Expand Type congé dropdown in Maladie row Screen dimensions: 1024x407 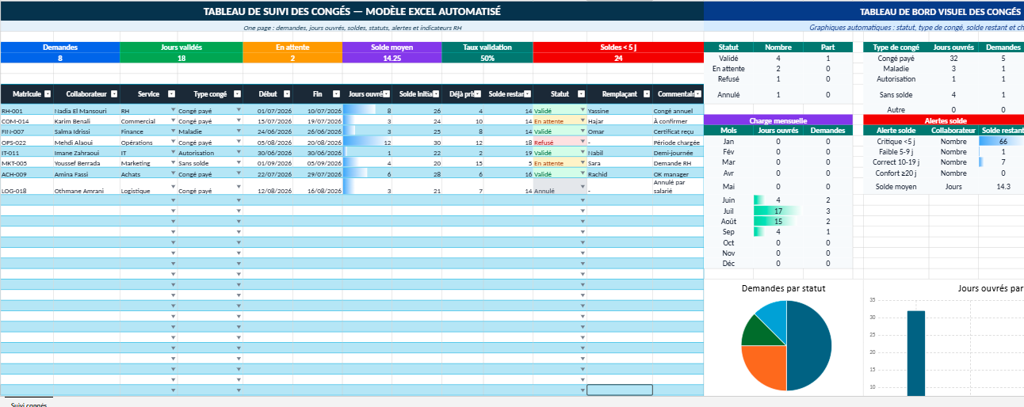(239, 131)
